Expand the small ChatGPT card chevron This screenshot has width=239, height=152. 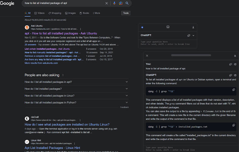pyautogui.click(x=193, y=35)
